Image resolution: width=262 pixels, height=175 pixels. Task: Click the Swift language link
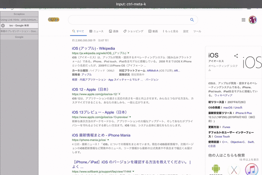click(x=251, y=142)
